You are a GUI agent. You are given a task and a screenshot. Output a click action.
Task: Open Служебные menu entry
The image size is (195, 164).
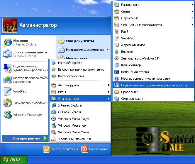point(153,18)
